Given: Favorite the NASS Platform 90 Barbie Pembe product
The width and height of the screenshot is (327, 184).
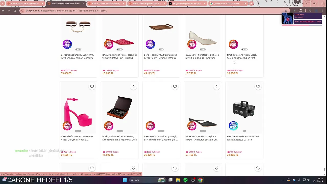Looking at the screenshot, I should coord(92,86).
